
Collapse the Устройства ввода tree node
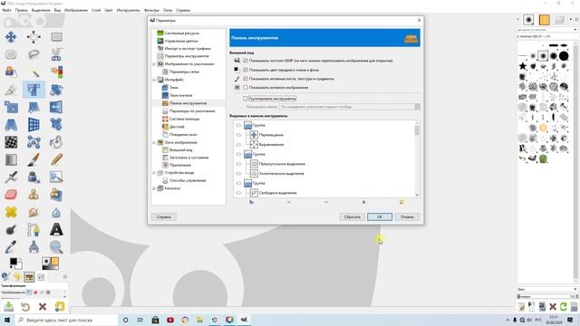[154, 173]
